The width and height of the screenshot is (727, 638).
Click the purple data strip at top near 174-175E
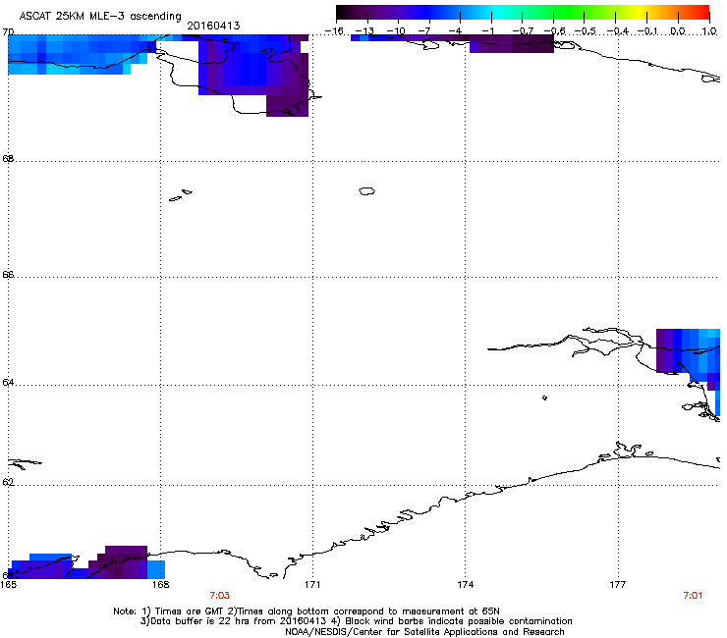[512, 44]
